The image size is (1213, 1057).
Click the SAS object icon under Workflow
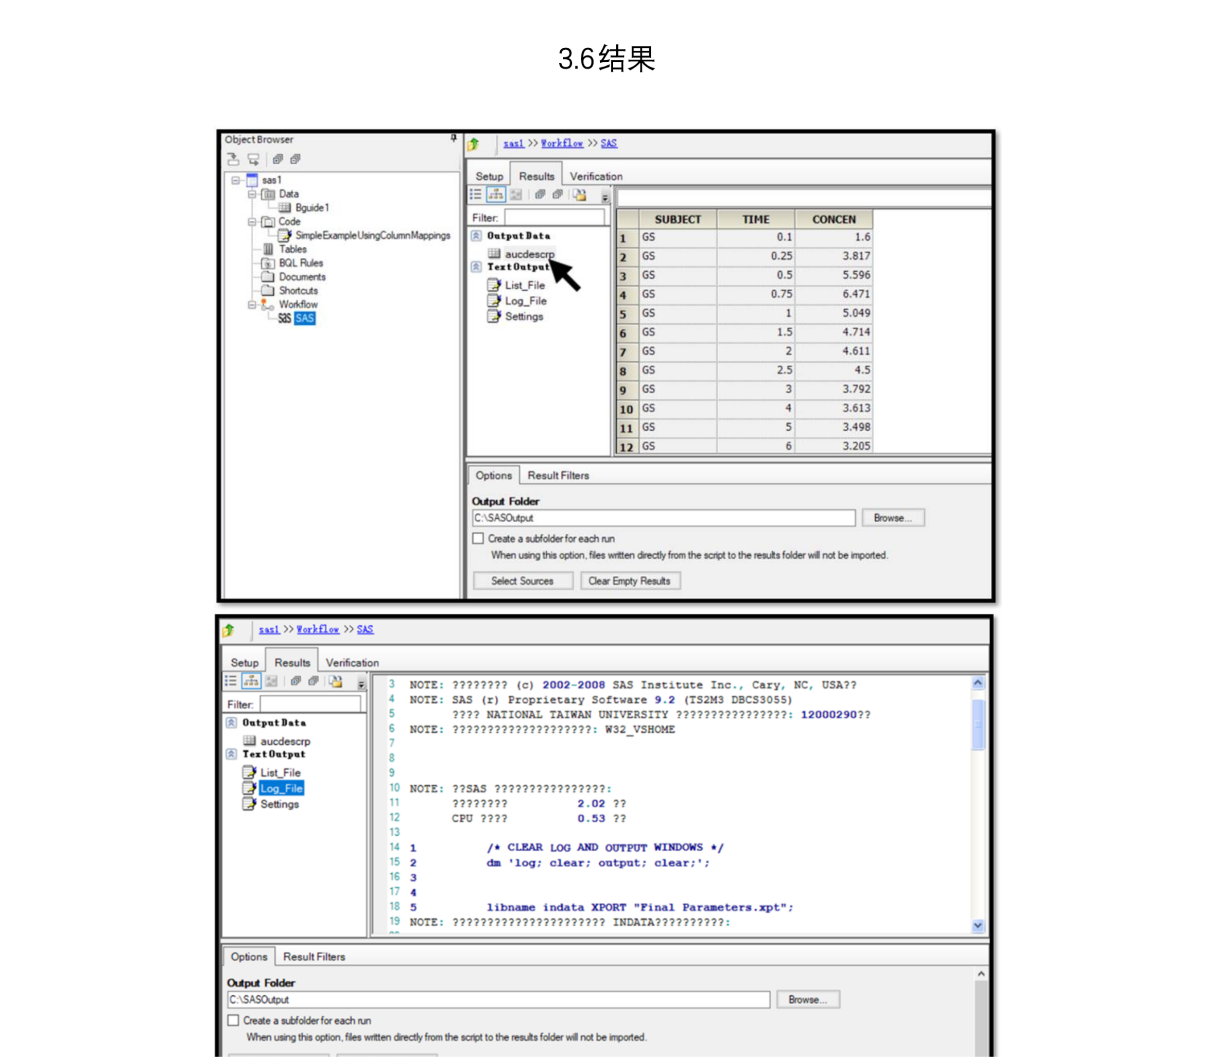point(284,319)
